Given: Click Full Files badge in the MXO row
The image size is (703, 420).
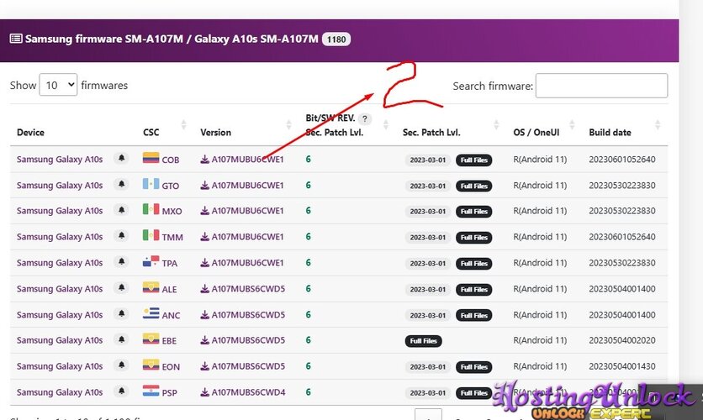Looking at the screenshot, I should coord(474,212).
